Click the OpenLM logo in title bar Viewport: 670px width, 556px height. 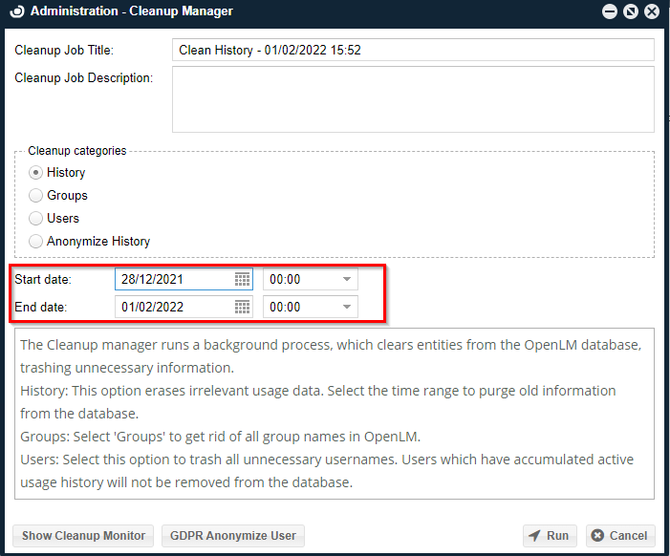(x=17, y=11)
